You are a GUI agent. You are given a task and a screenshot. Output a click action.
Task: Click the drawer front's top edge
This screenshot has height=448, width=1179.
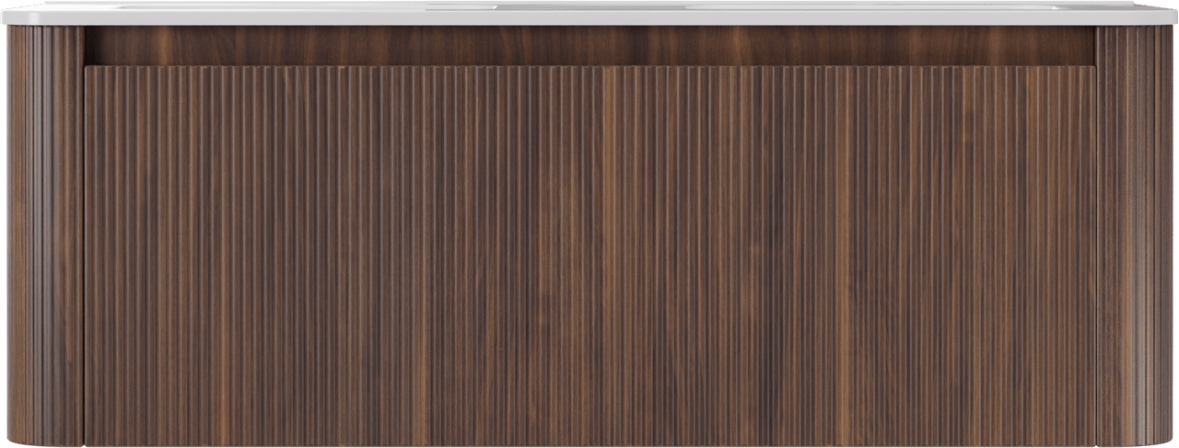click(589, 68)
